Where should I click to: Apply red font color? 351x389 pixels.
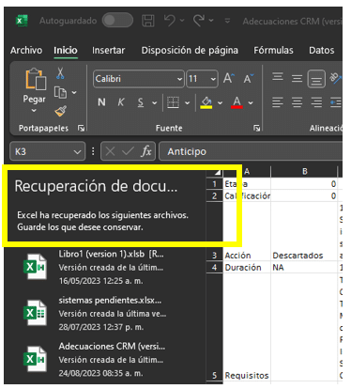[237, 102]
